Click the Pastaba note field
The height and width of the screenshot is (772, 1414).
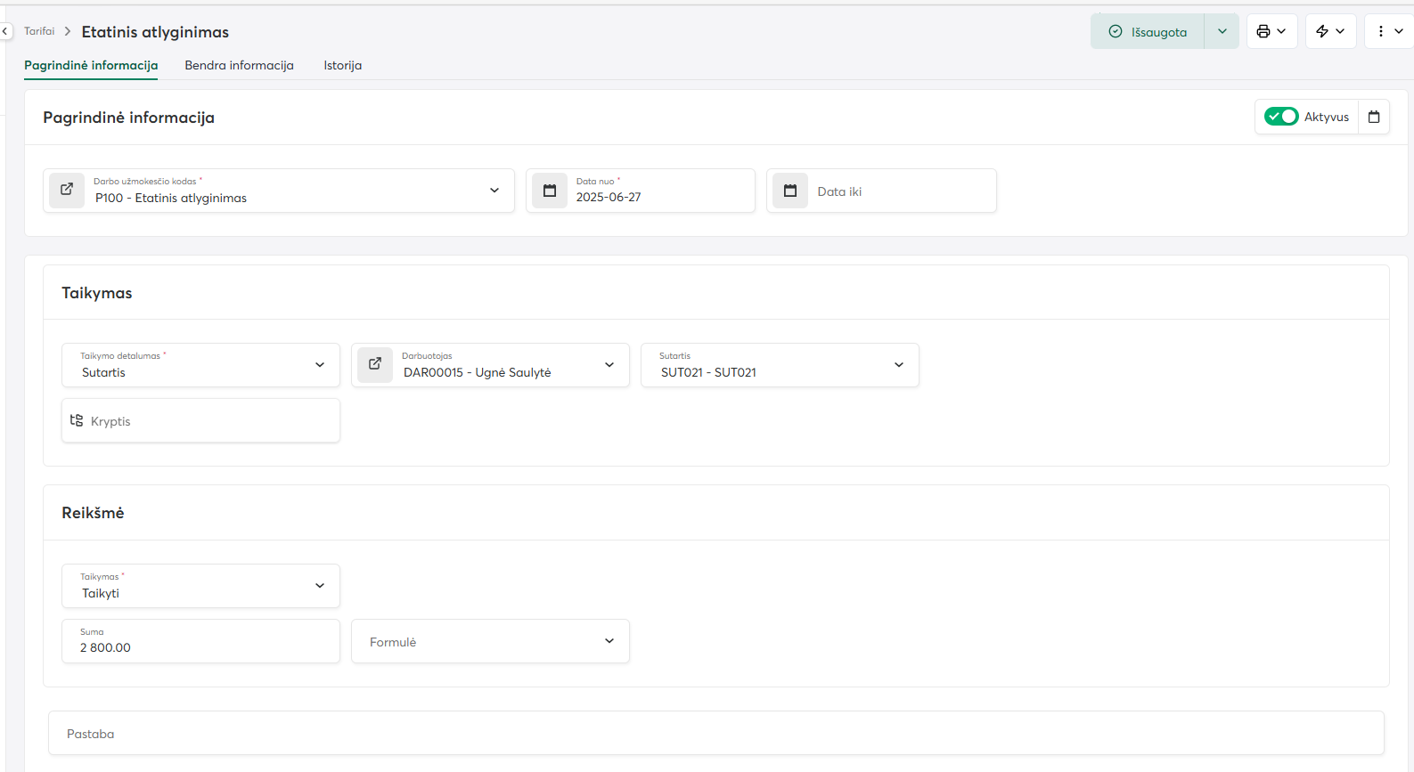point(715,734)
